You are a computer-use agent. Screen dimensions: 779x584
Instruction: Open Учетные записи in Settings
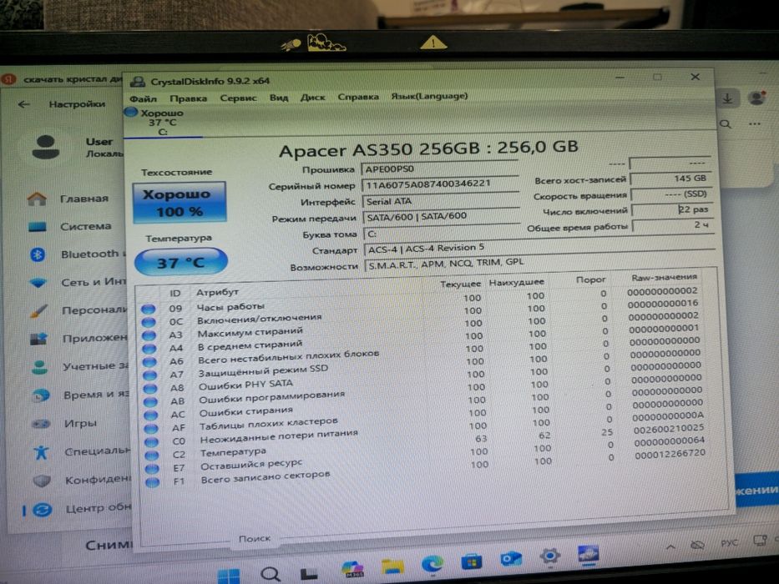click(x=79, y=367)
